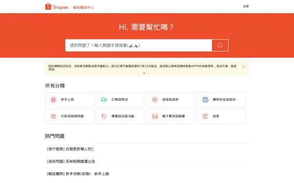The width and height of the screenshot is (294, 183).
Task: Open the 政策 document icon category card
Action: coord(221,116)
